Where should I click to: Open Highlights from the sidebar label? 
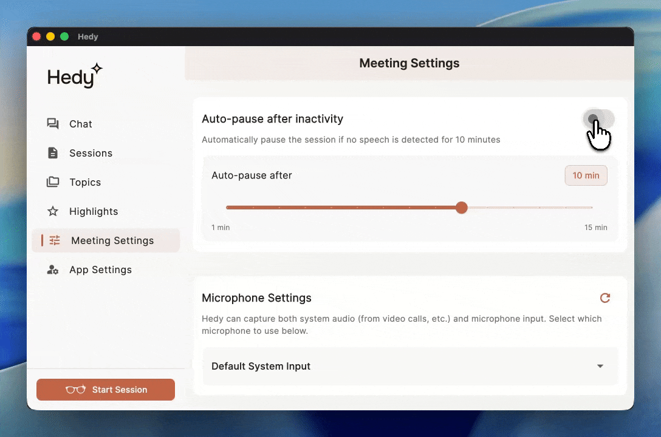click(94, 211)
